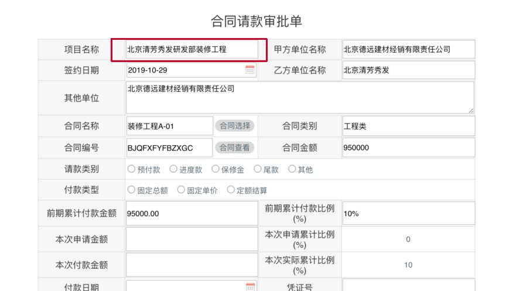
Task: Click the 合同查看 button
Action: click(x=235, y=147)
